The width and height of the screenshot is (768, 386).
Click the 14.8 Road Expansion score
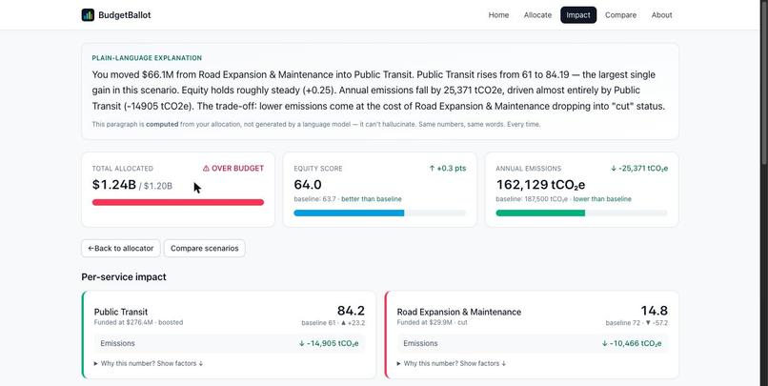click(x=655, y=311)
